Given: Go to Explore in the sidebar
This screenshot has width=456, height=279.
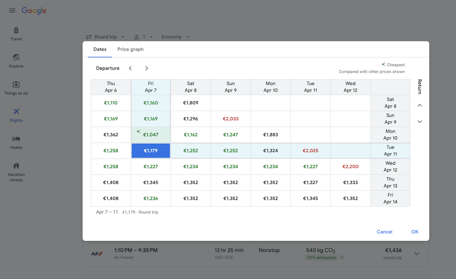Looking at the screenshot, I should tap(16, 61).
